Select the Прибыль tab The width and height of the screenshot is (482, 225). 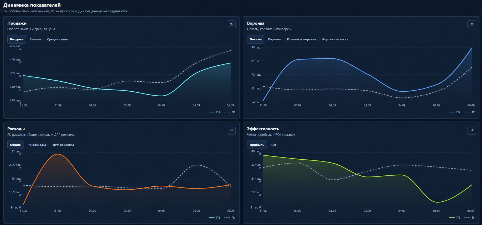coord(257,145)
